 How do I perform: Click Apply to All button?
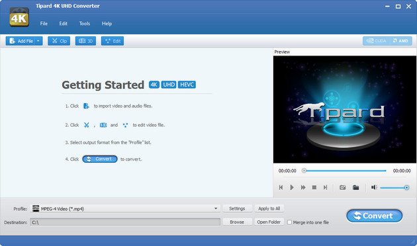click(x=269, y=208)
